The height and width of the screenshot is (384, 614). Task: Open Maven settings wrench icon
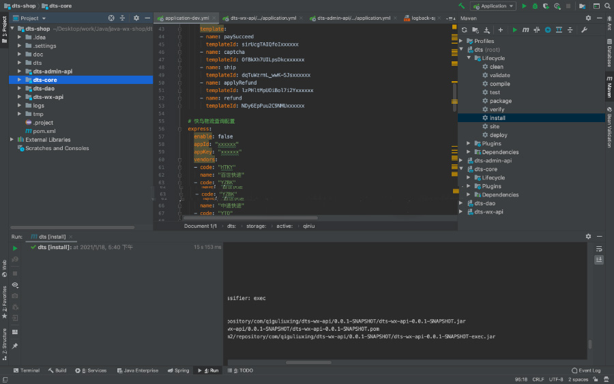pos(584,30)
